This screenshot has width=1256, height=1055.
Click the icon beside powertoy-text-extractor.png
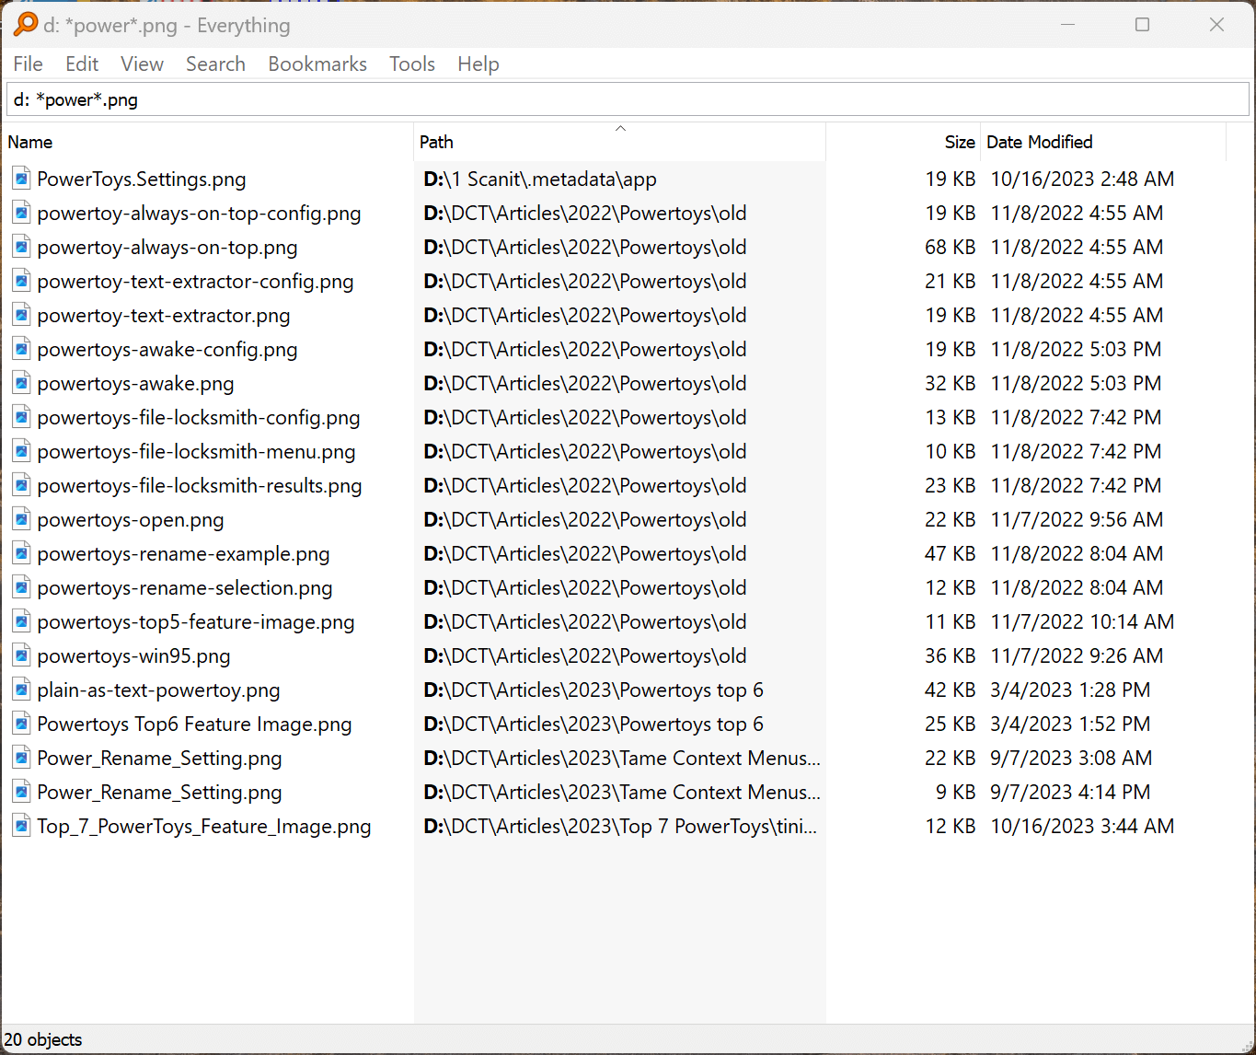tap(21, 315)
